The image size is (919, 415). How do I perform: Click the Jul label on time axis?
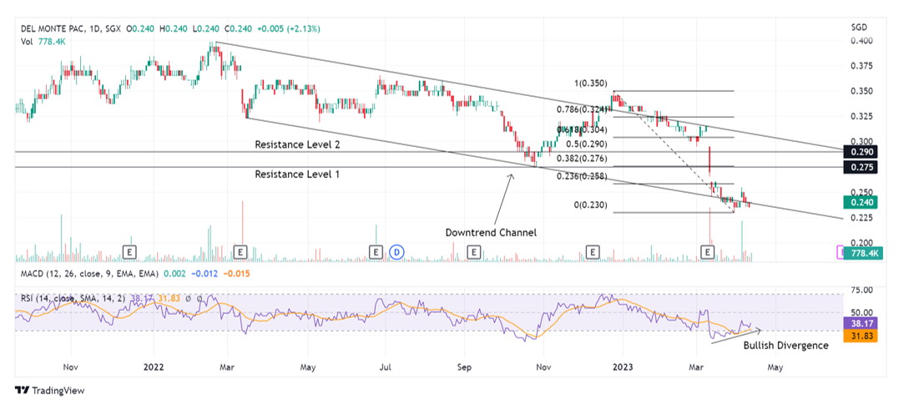385,367
